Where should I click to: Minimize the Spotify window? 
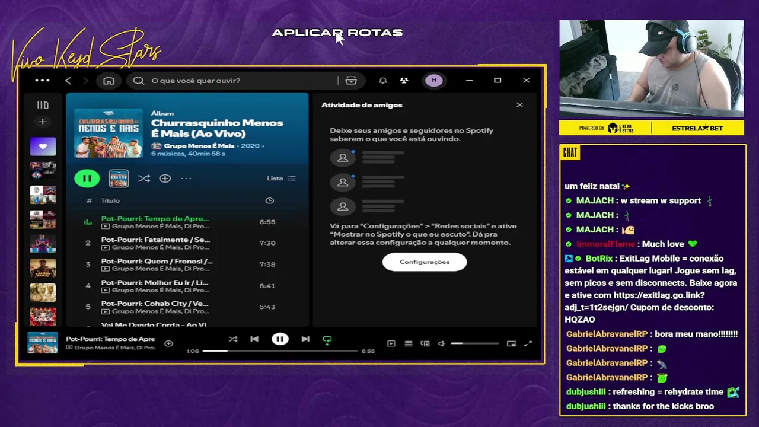click(x=469, y=81)
